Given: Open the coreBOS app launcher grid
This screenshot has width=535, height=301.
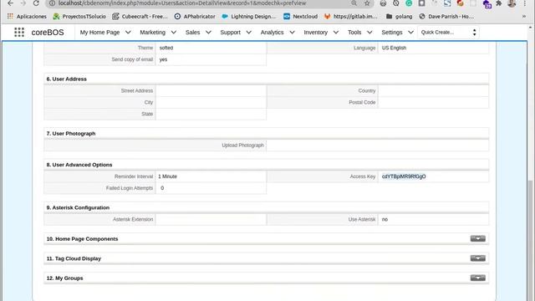Looking at the screenshot, I should tap(19, 32).
